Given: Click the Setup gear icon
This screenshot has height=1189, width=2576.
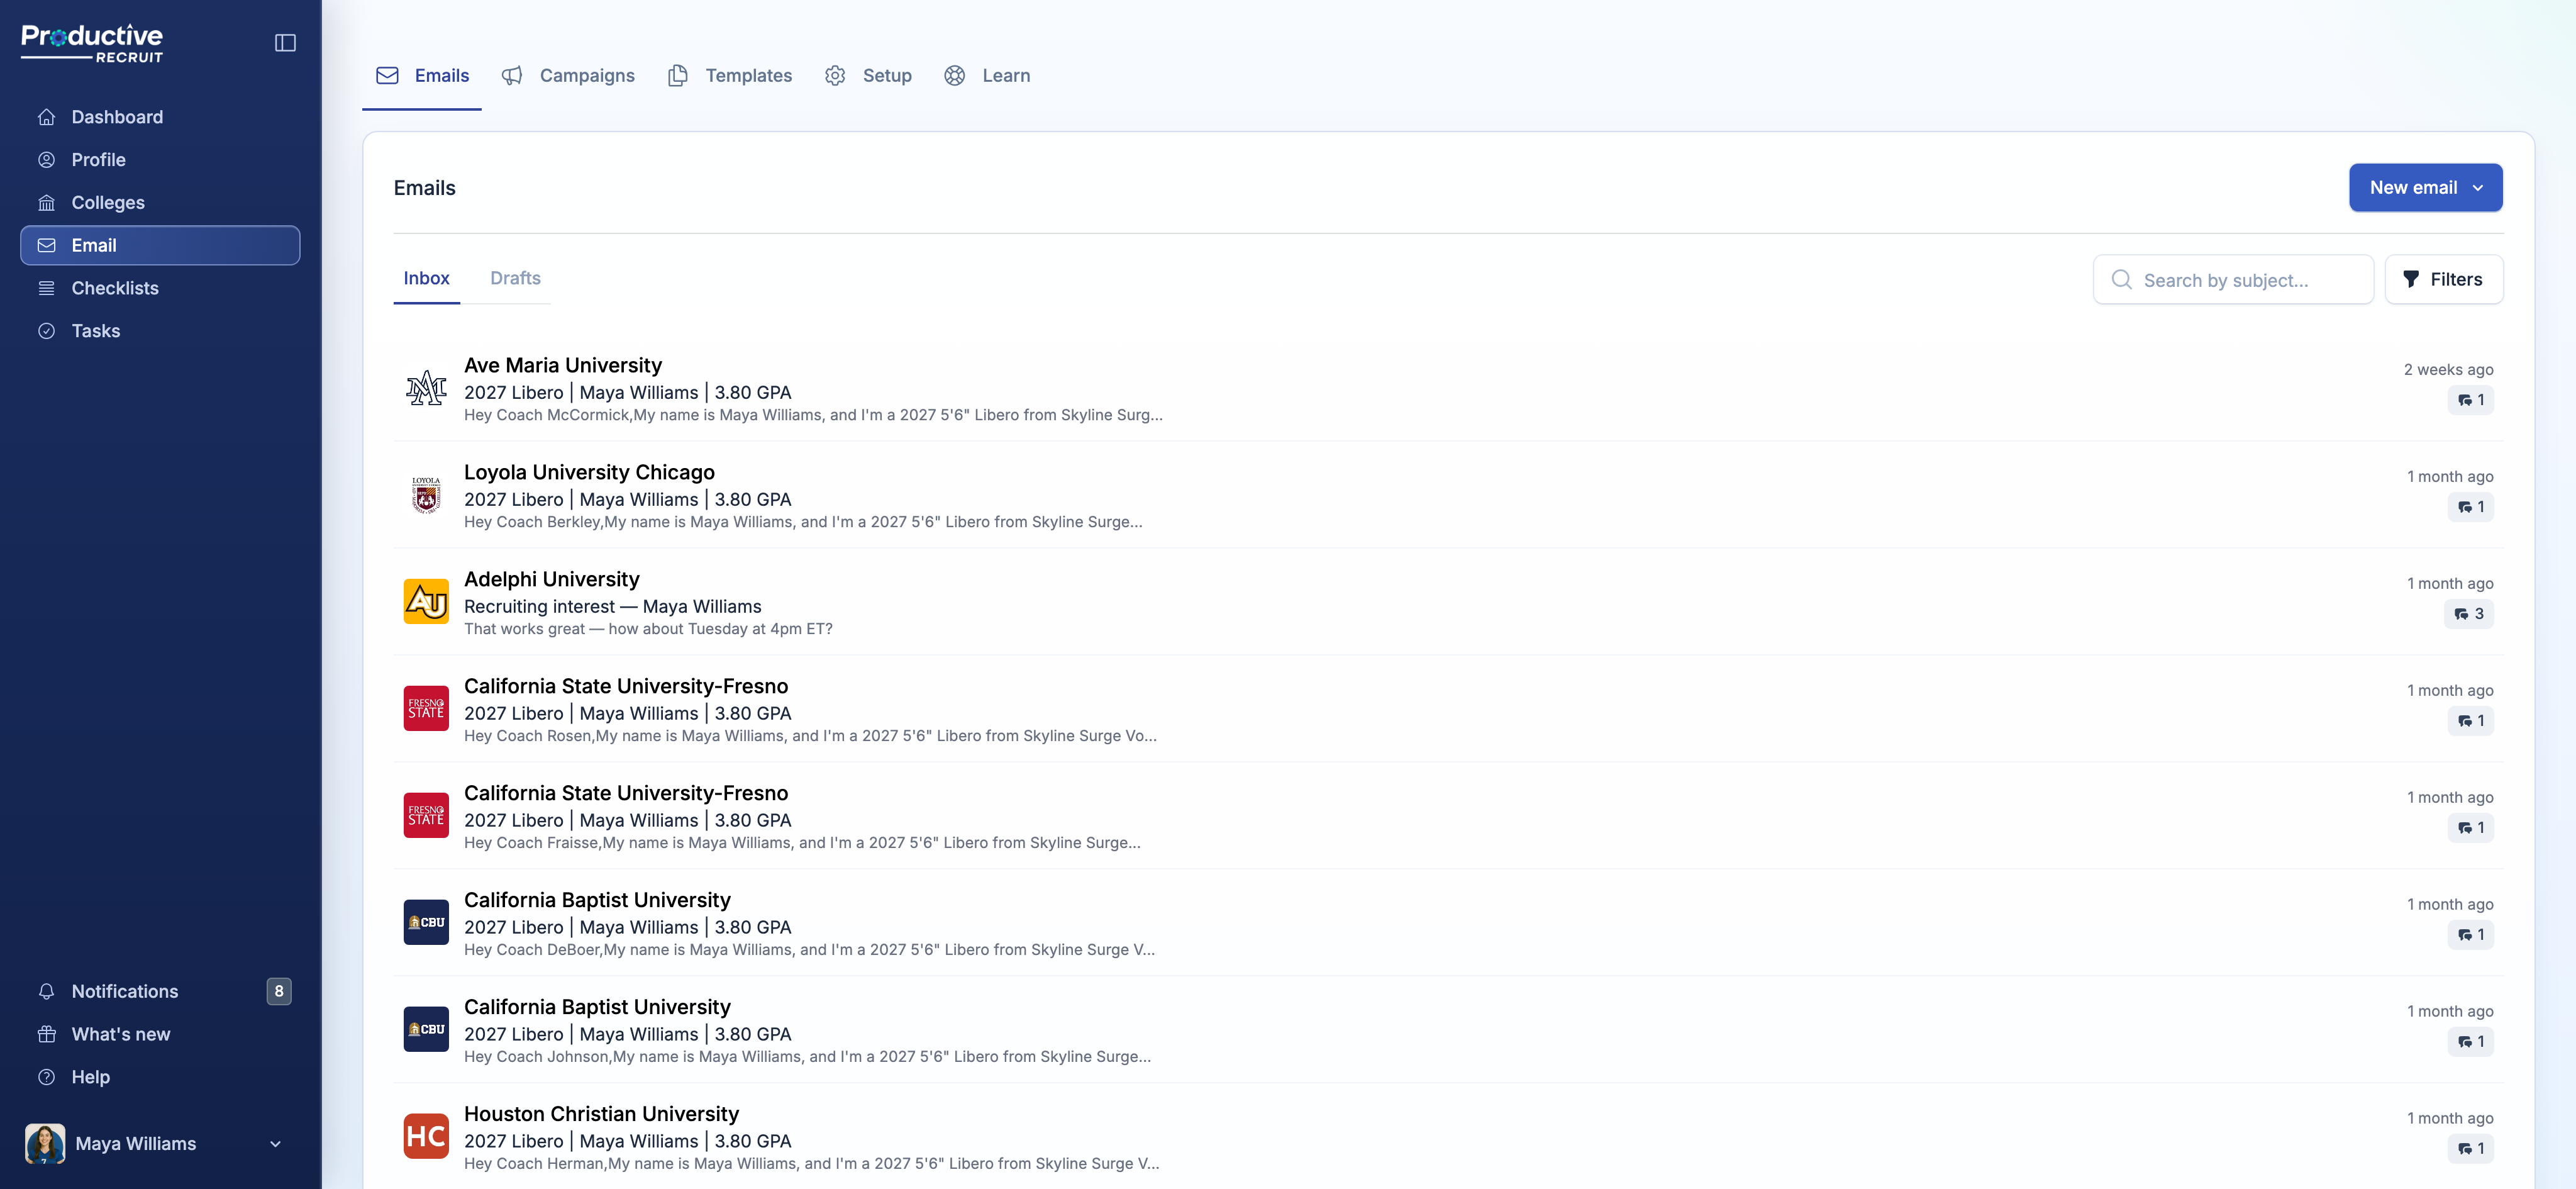Looking at the screenshot, I should 835,76.
